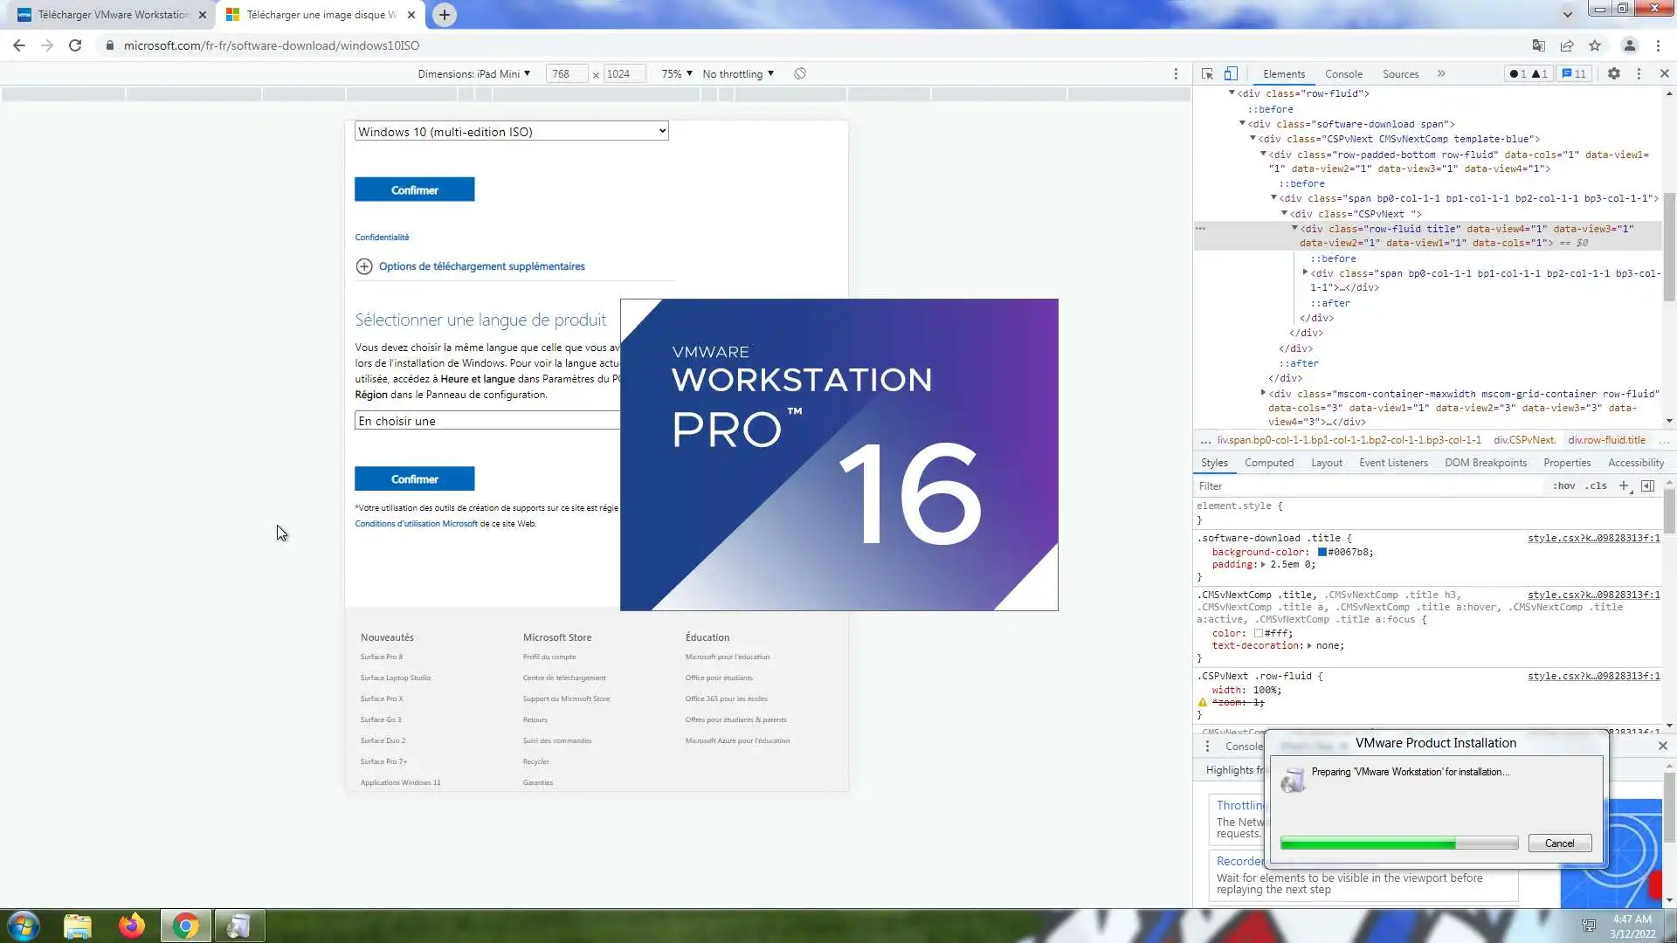Switch to the Console tab

point(1343,74)
